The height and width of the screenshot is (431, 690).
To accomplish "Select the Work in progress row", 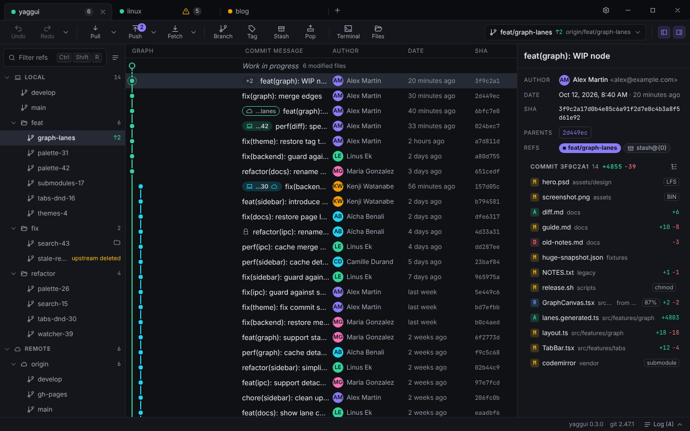I will (321, 66).
